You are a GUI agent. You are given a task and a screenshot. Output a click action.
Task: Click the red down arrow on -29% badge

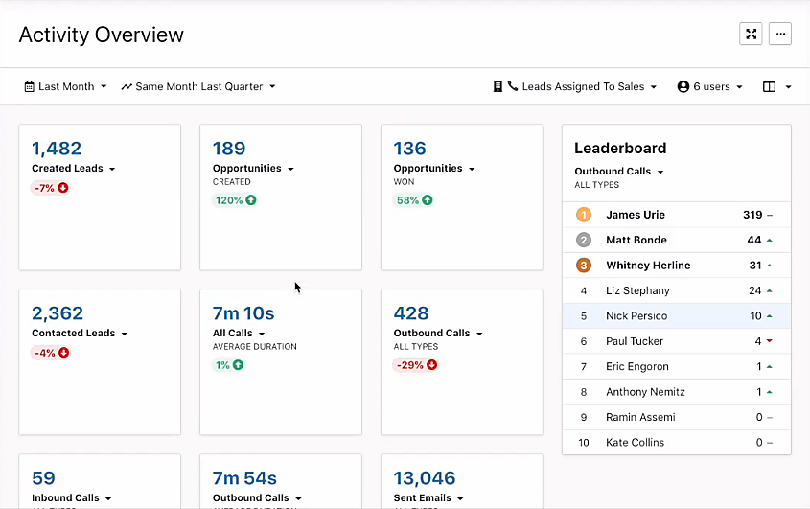pos(432,365)
